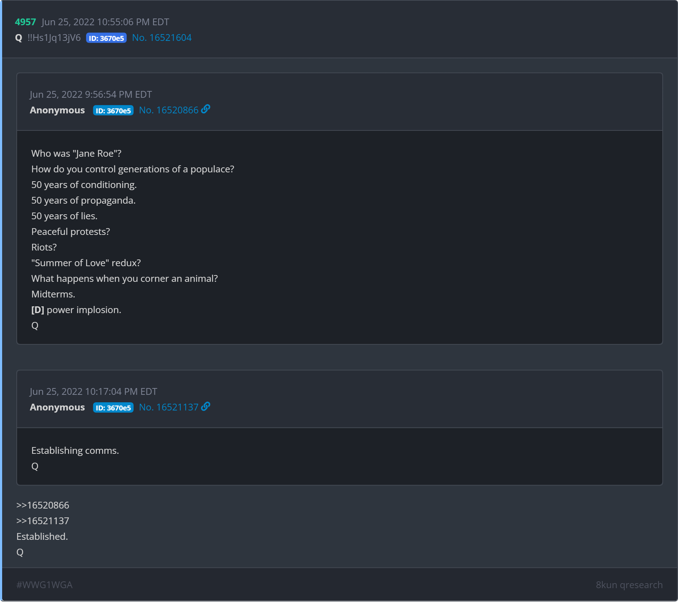Open post number 4957 link
This screenshot has width=678, height=602.
25,22
